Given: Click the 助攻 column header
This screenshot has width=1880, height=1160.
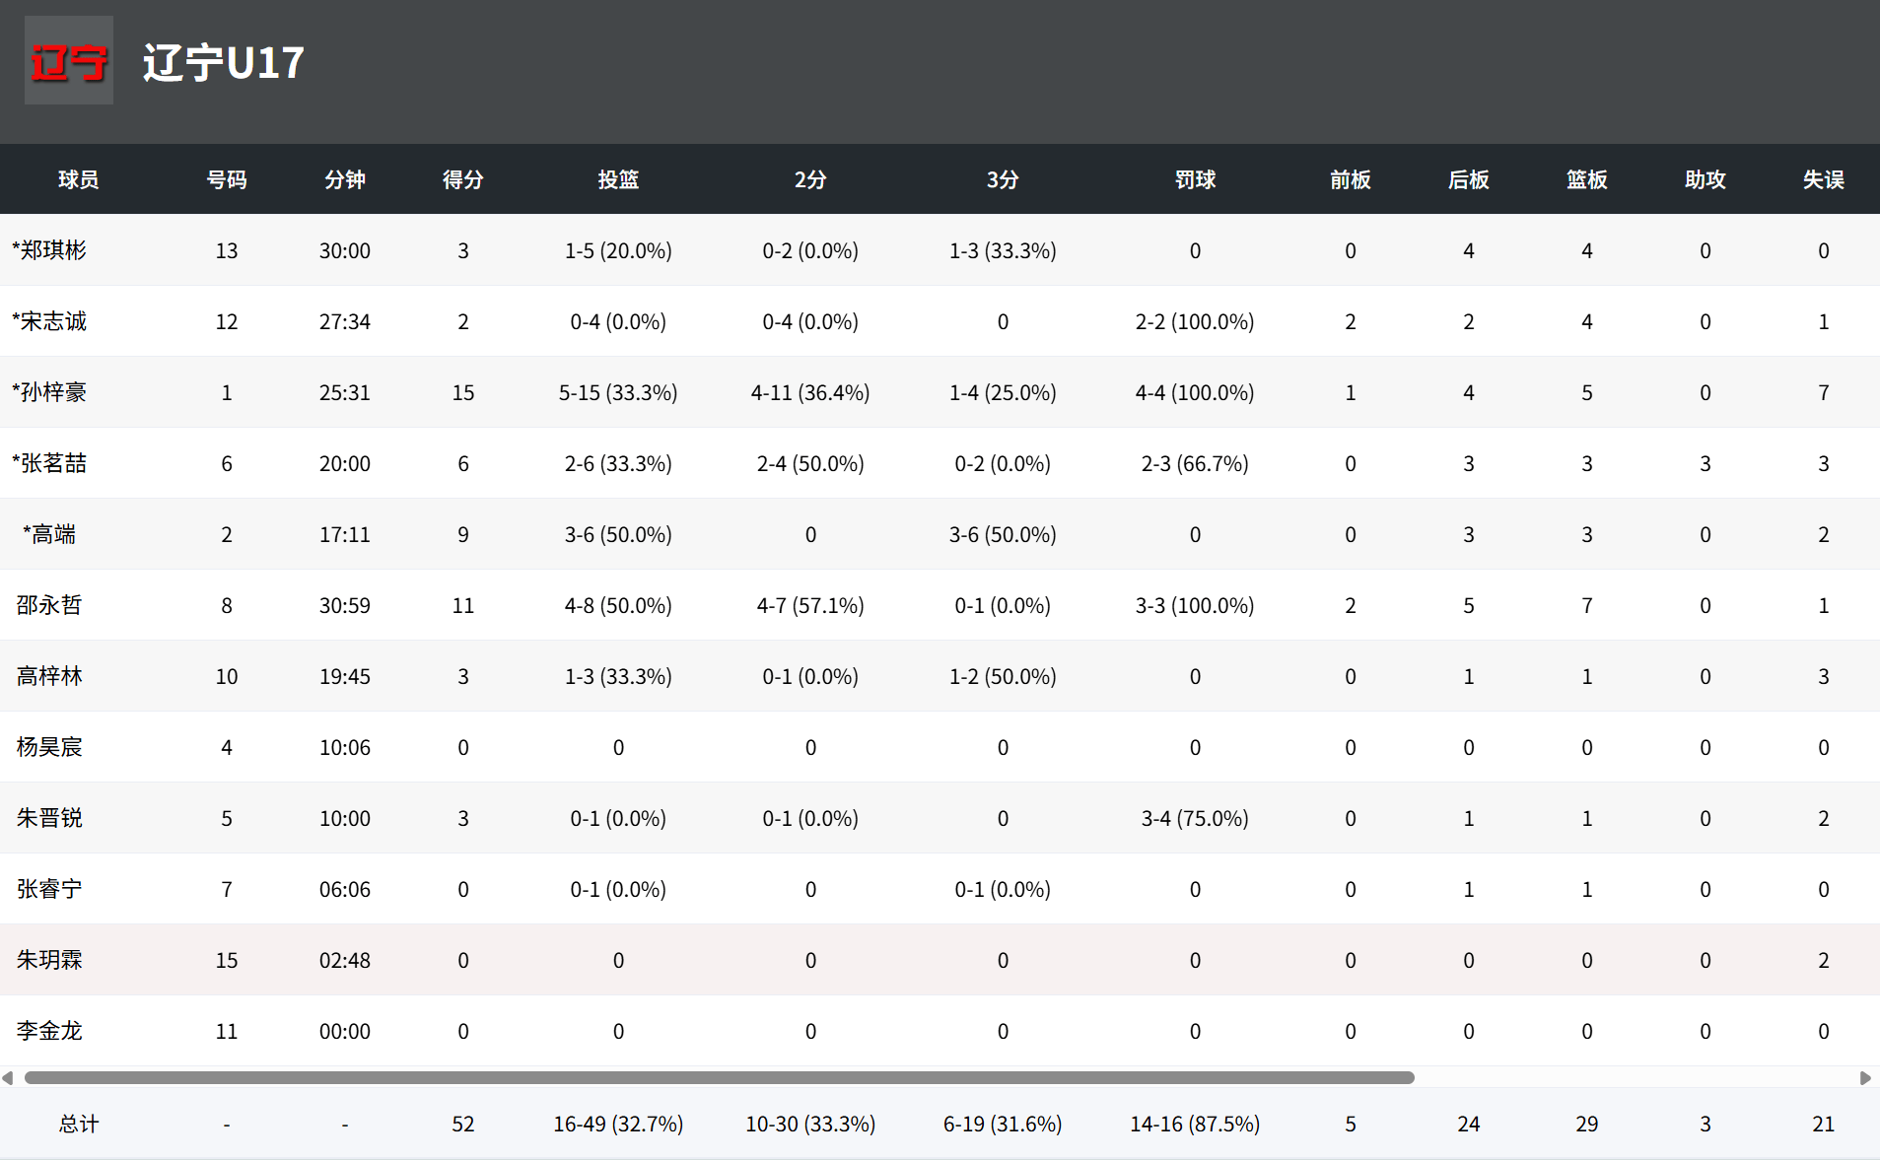Looking at the screenshot, I should click(x=1705, y=179).
